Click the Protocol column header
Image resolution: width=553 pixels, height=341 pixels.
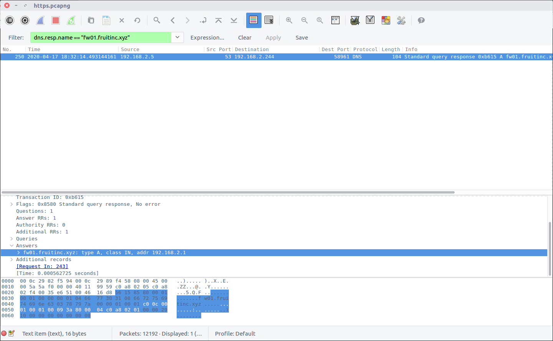(x=365, y=49)
